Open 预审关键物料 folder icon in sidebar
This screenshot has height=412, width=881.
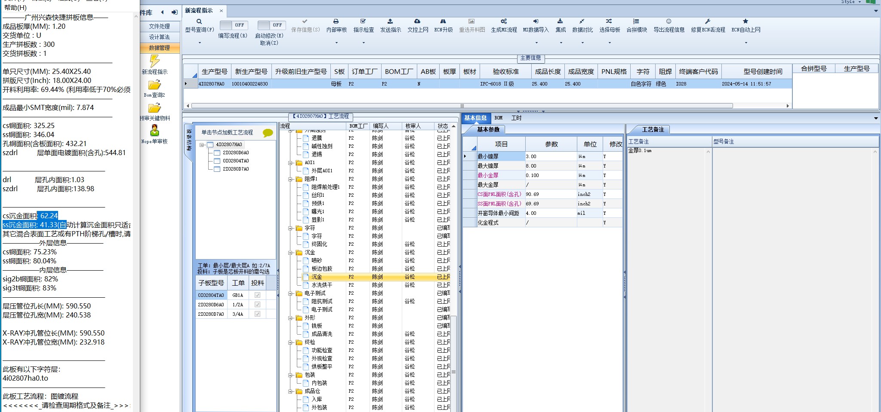[154, 108]
